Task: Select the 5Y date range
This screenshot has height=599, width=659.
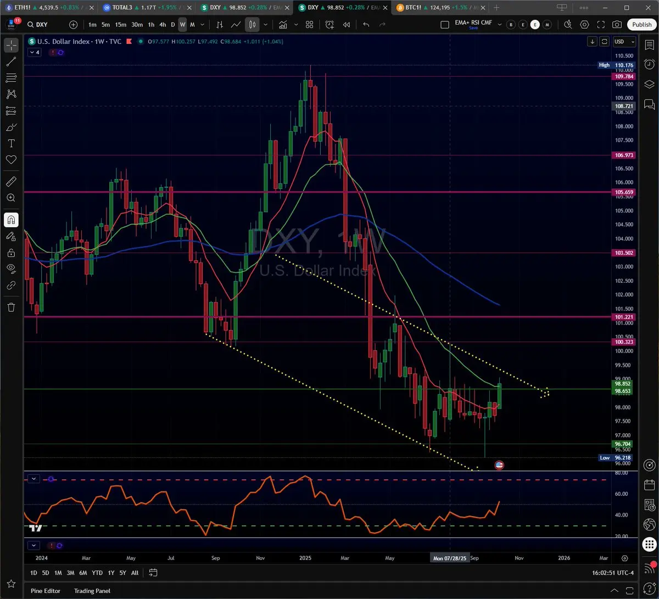Action: pyautogui.click(x=122, y=573)
